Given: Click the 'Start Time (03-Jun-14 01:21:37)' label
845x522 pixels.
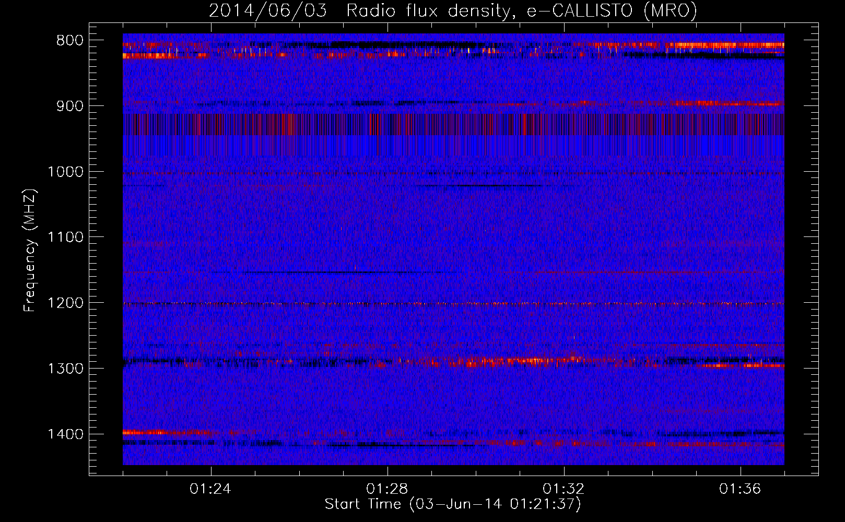Looking at the screenshot, I should 453,504.
